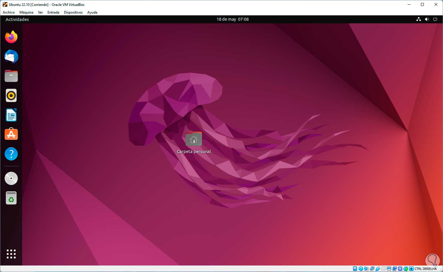Click the optical disc icon in dock
The image size is (443, 272).
11,178
